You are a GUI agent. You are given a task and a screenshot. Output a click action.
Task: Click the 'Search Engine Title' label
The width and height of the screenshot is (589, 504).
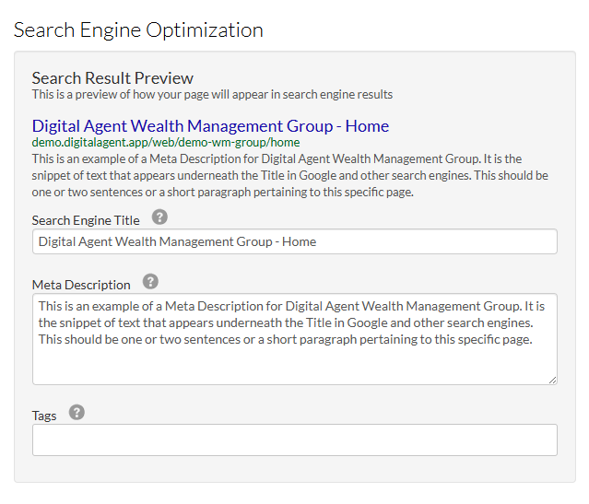(x=86, y=220)
